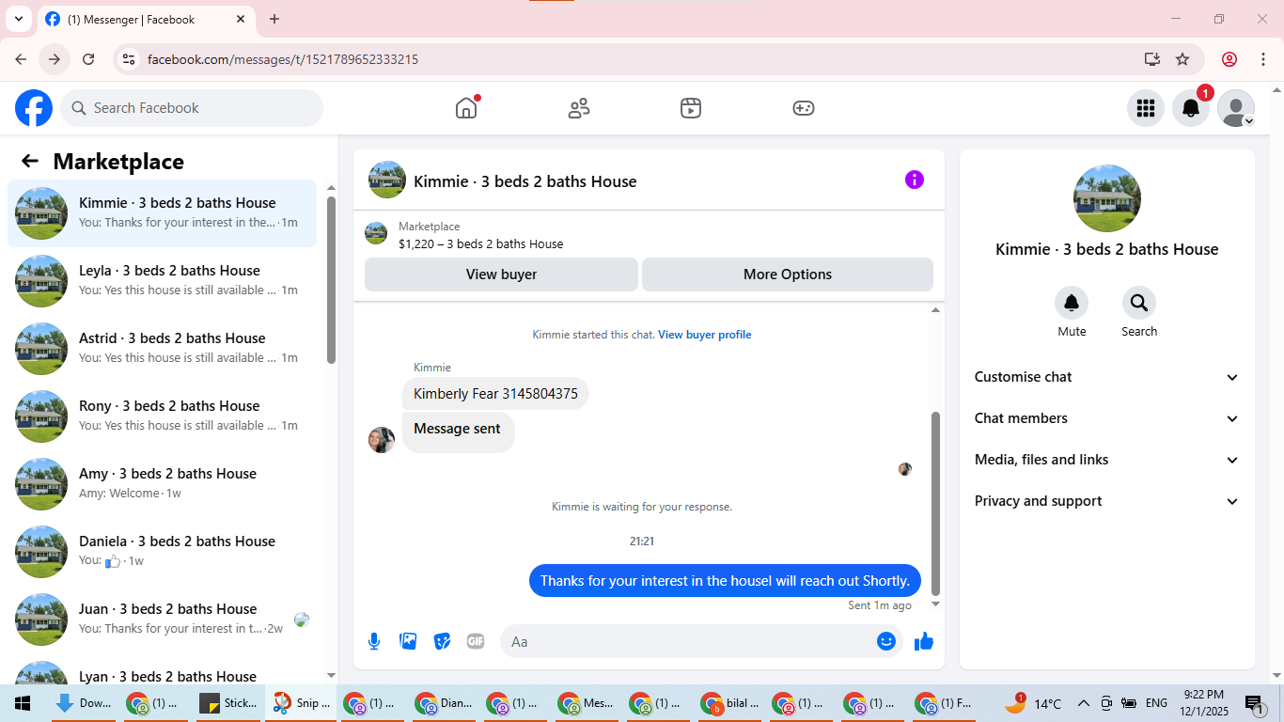Image resolution: width=1284 pixels, height=722 pixels.
Task: Expand Media, files and links section
Action: click(1107, 460)
